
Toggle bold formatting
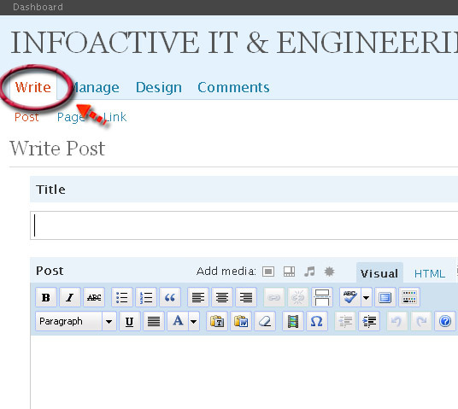[x=46, y=297]
